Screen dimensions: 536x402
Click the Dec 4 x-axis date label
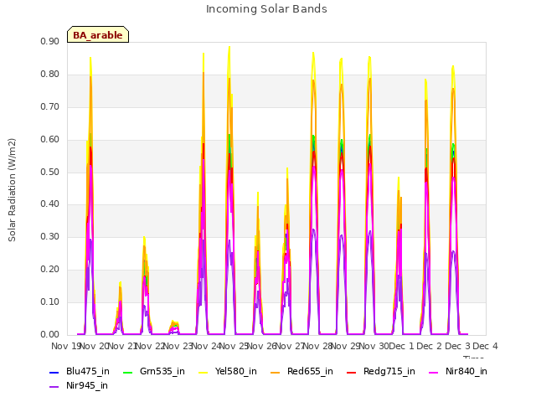pos(486,346)
